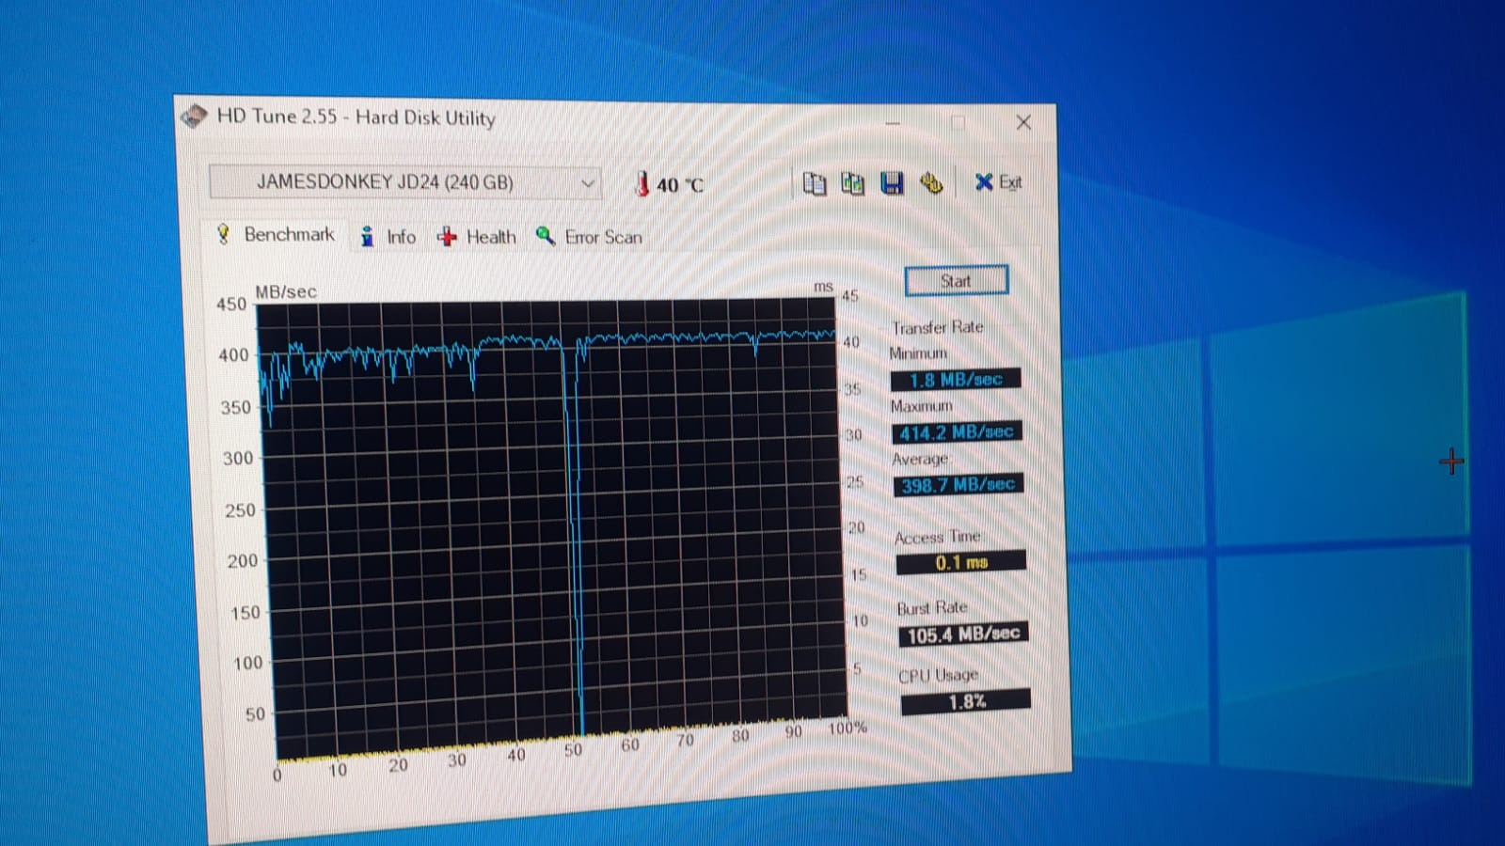Click the minimum value 1.8 MB/sec
Screen dimensions: 1505x846
click(x=956, y=380)
